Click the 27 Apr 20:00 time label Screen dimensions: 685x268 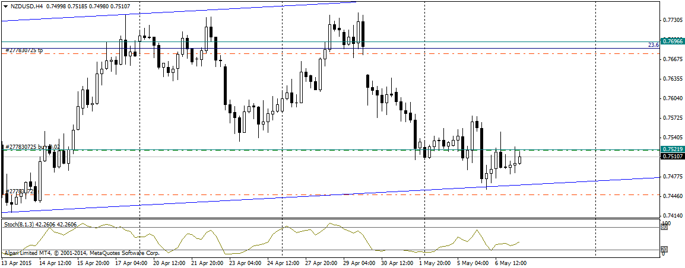322,264
